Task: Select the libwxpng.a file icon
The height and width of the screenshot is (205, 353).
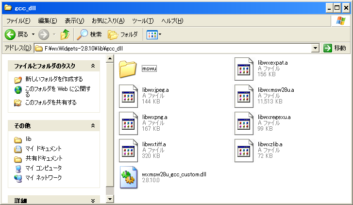Action: tap(128, 123)
